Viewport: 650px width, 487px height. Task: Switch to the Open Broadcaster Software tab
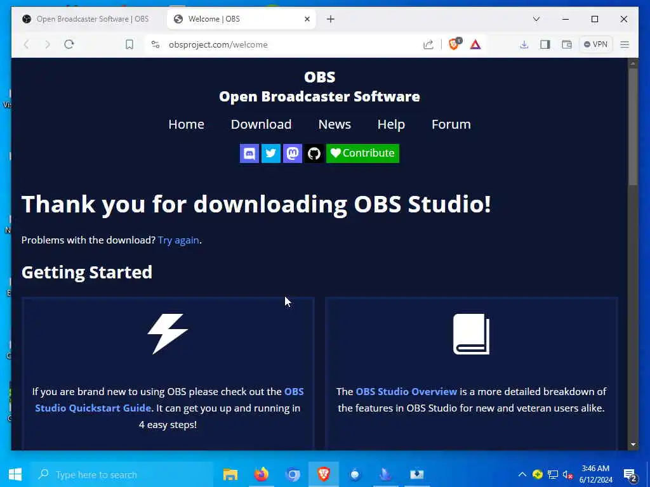click(x=88, y=19)
